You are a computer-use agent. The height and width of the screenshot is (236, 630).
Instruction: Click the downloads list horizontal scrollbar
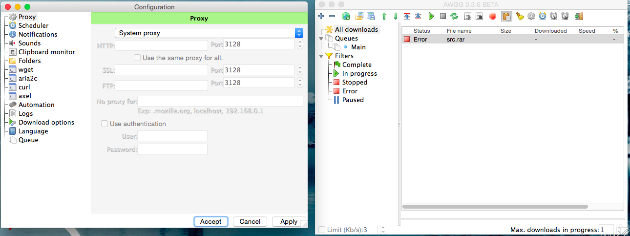[496, 207]
